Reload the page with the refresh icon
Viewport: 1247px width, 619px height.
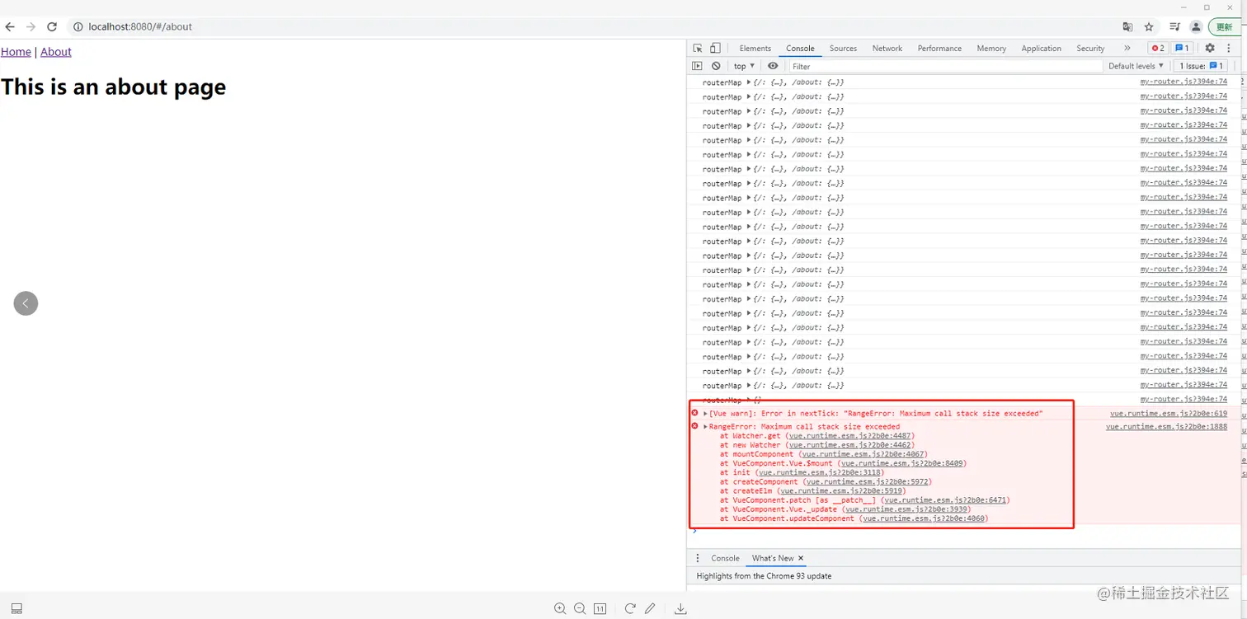tap(52, 26)
